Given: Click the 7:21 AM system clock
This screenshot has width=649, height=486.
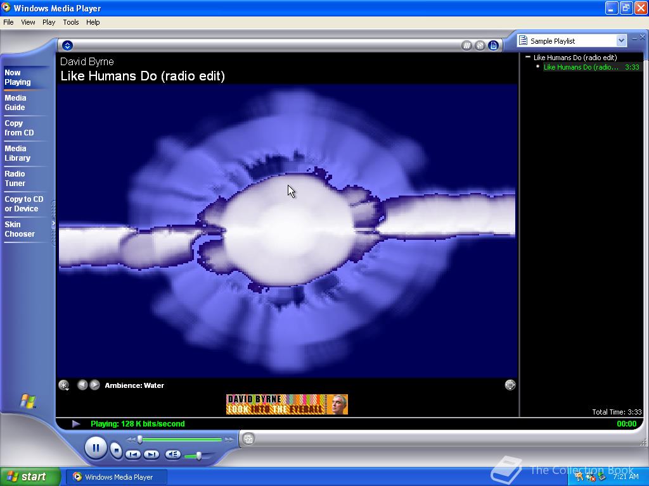Looking at the screenshot, I should click(x=626, y=477).
